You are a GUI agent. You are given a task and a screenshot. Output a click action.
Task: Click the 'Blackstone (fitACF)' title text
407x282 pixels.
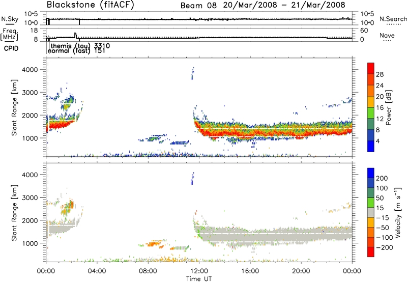pos(91,5)
